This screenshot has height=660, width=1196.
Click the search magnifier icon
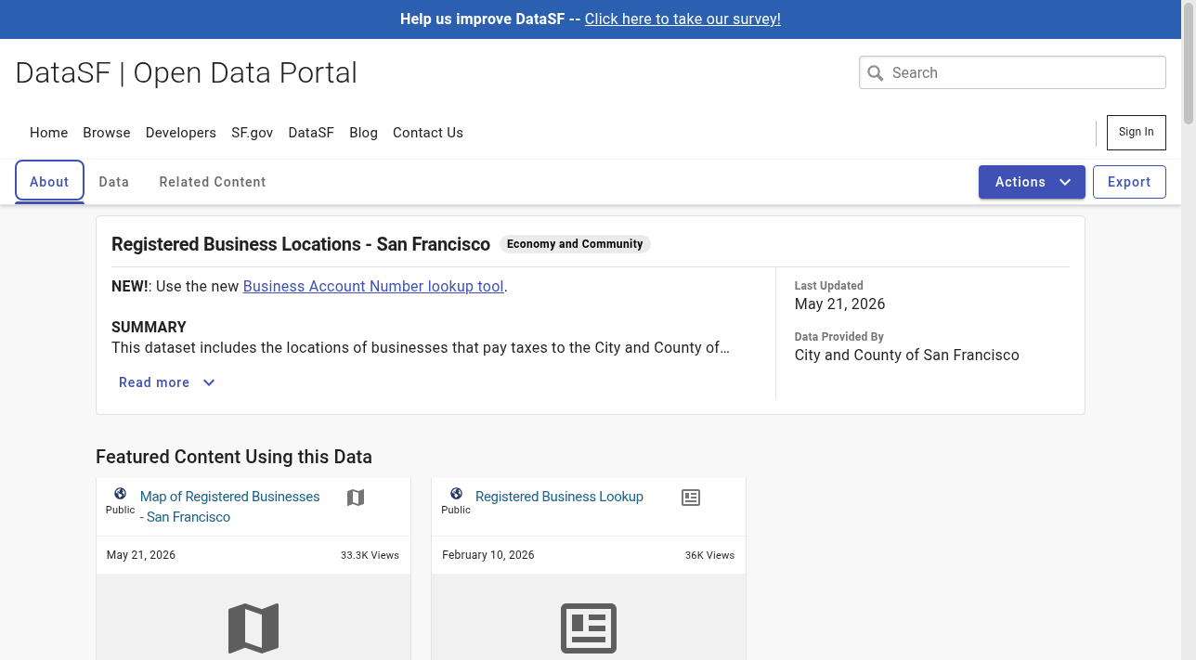click(875, 72)
